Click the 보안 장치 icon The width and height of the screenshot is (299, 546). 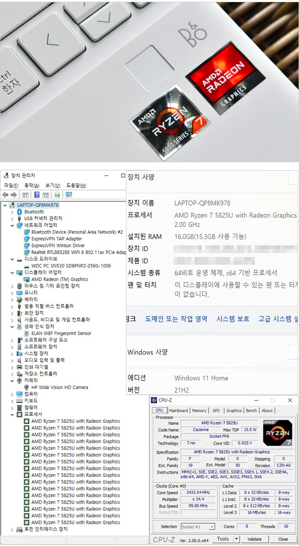[x=19, y=313]
